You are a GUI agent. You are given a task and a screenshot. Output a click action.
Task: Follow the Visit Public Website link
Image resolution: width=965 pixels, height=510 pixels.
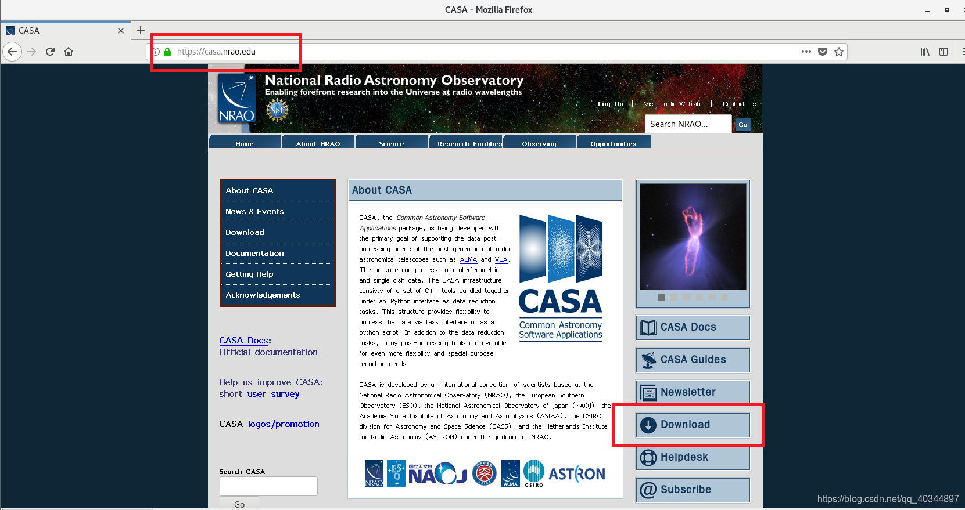[x=673, y=104]
